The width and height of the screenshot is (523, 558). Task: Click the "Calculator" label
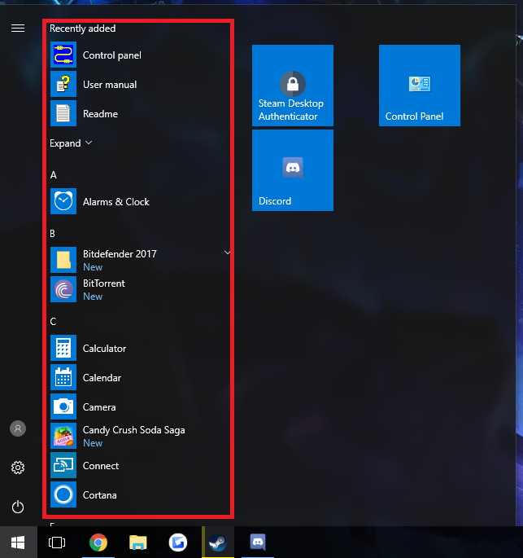tap(104, 349)
